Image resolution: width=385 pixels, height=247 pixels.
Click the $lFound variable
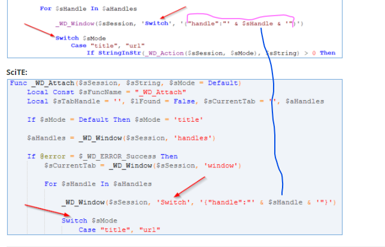point(145,101)
